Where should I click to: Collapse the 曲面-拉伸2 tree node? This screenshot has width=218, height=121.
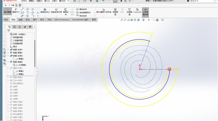[x=8, y=56]
